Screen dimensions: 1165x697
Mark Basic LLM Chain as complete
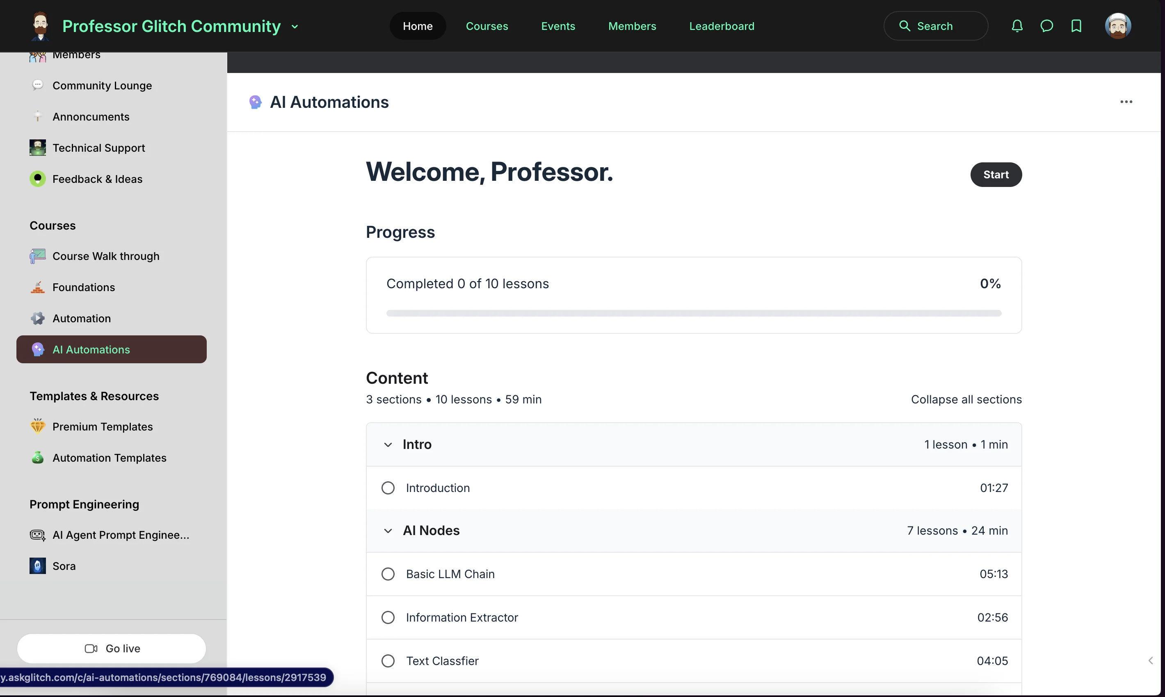388,574
